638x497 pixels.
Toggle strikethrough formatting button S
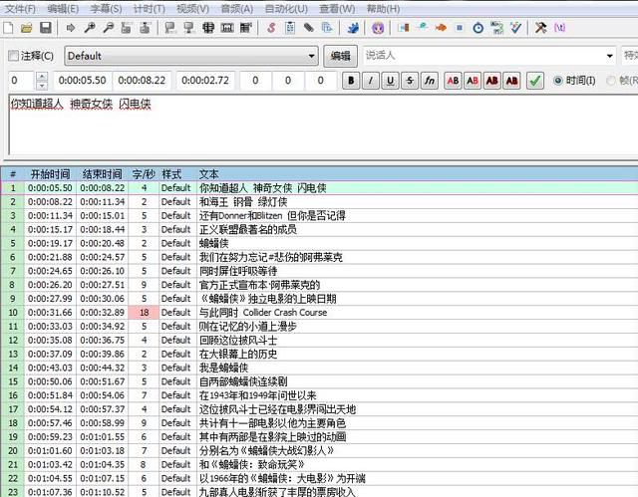click(x=410, y=81)
